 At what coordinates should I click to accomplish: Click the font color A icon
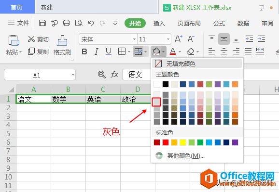tap(173, 51)
